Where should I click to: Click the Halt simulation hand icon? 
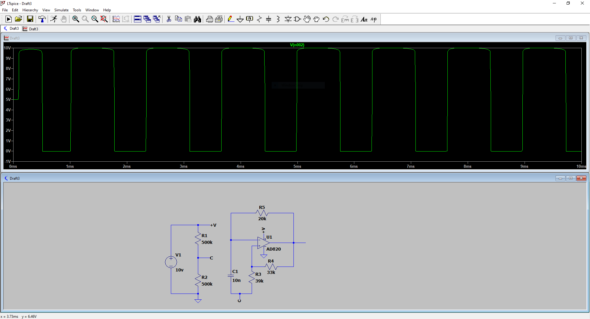point(63,19)
